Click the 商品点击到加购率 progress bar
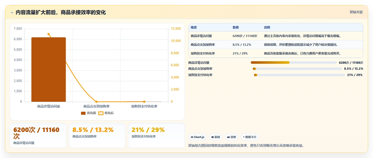This screenshot has height=158, width=373. pos(297,69)
